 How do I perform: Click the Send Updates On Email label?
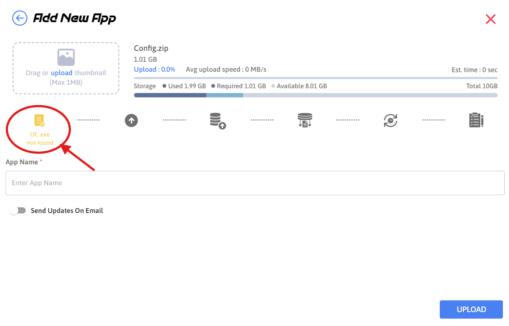point(67,211)
